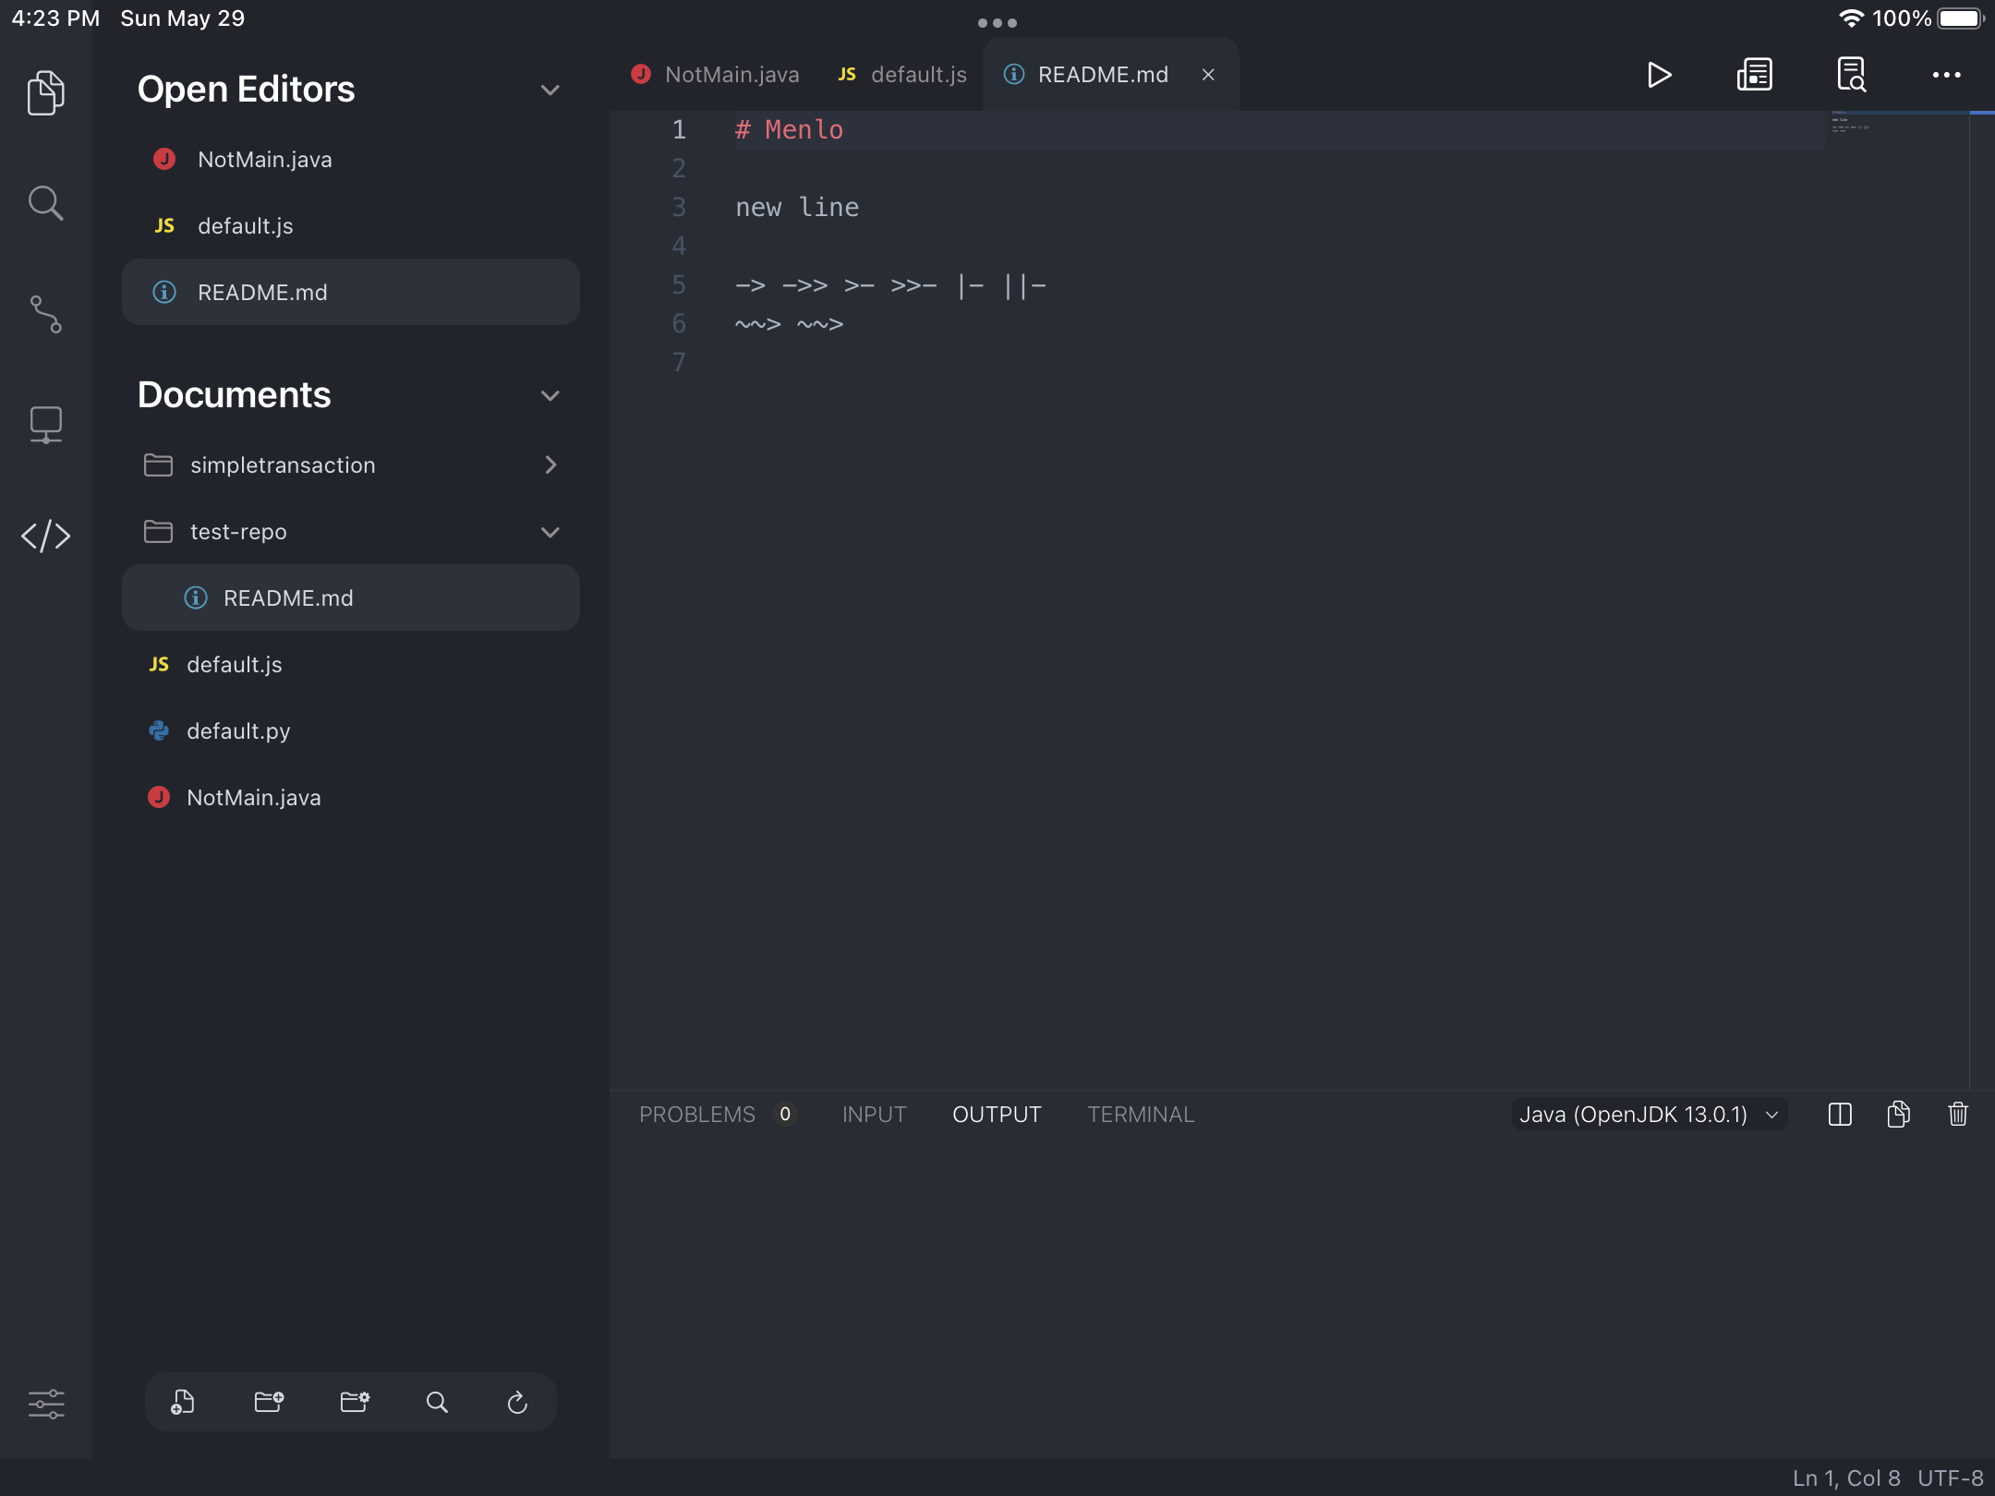
Task: Create a new folder from the explorer toolbar
Action: [268, 1401]
